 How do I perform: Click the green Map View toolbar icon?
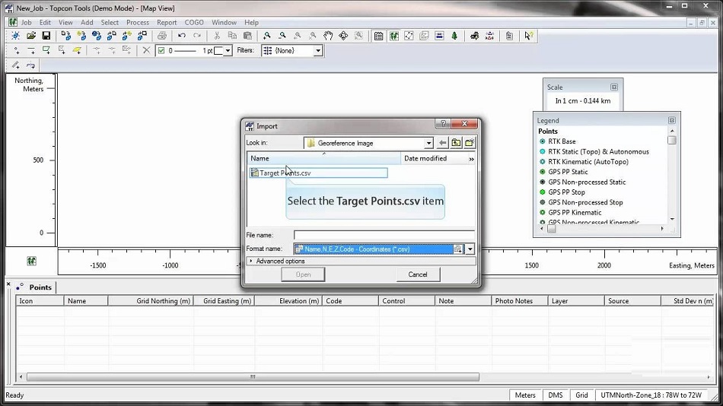(x=393, y=36)
